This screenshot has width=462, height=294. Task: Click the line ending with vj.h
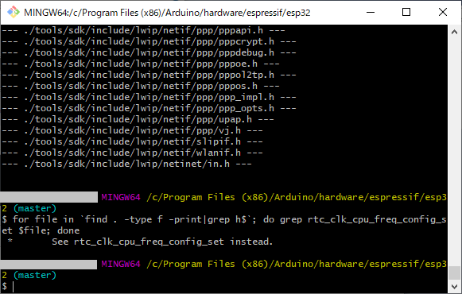click(132, 130)
